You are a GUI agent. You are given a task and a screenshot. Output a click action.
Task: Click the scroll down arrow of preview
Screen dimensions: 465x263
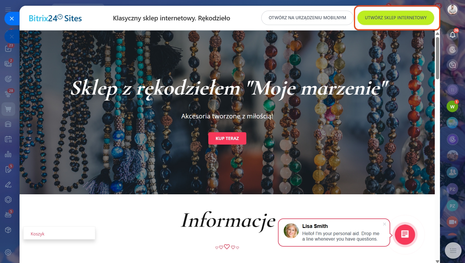[437, 261]
